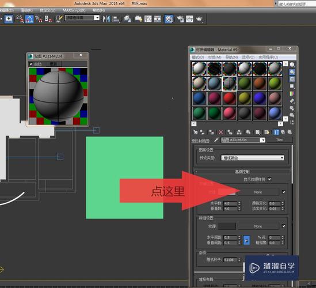Toggle the 2.5D snaps tool

[20, 19]
